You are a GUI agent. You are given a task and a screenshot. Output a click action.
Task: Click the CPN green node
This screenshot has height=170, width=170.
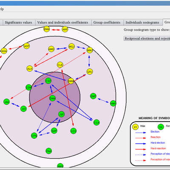pyautogui.click(x=34, y=136)
